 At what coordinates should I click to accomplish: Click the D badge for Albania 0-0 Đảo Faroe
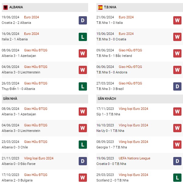point(83,161)
